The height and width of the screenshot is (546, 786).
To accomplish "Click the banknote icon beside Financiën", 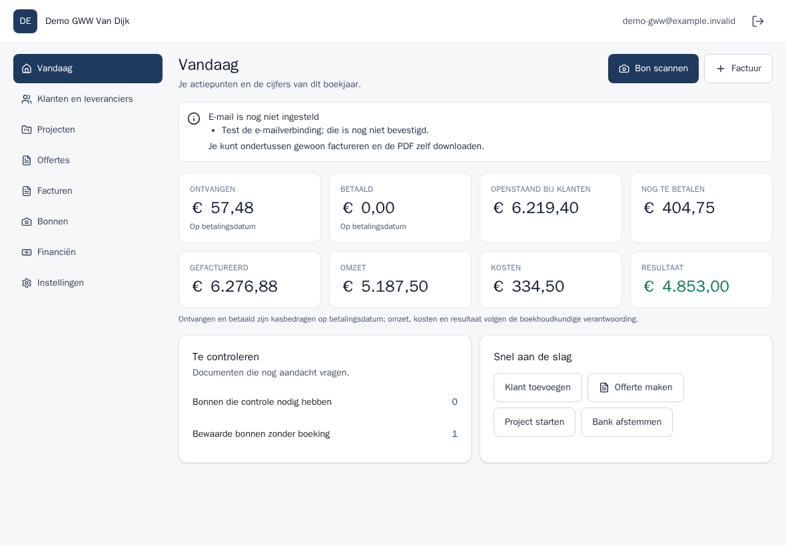I will tap(27, 252).
